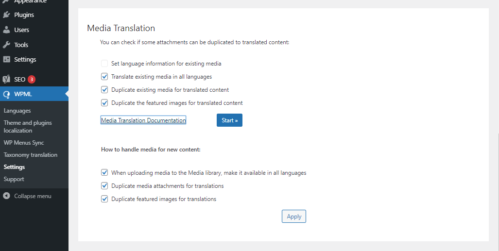Toggle uploading media available in all languages
Screen dimensions: 499x251
click(104, 172)
